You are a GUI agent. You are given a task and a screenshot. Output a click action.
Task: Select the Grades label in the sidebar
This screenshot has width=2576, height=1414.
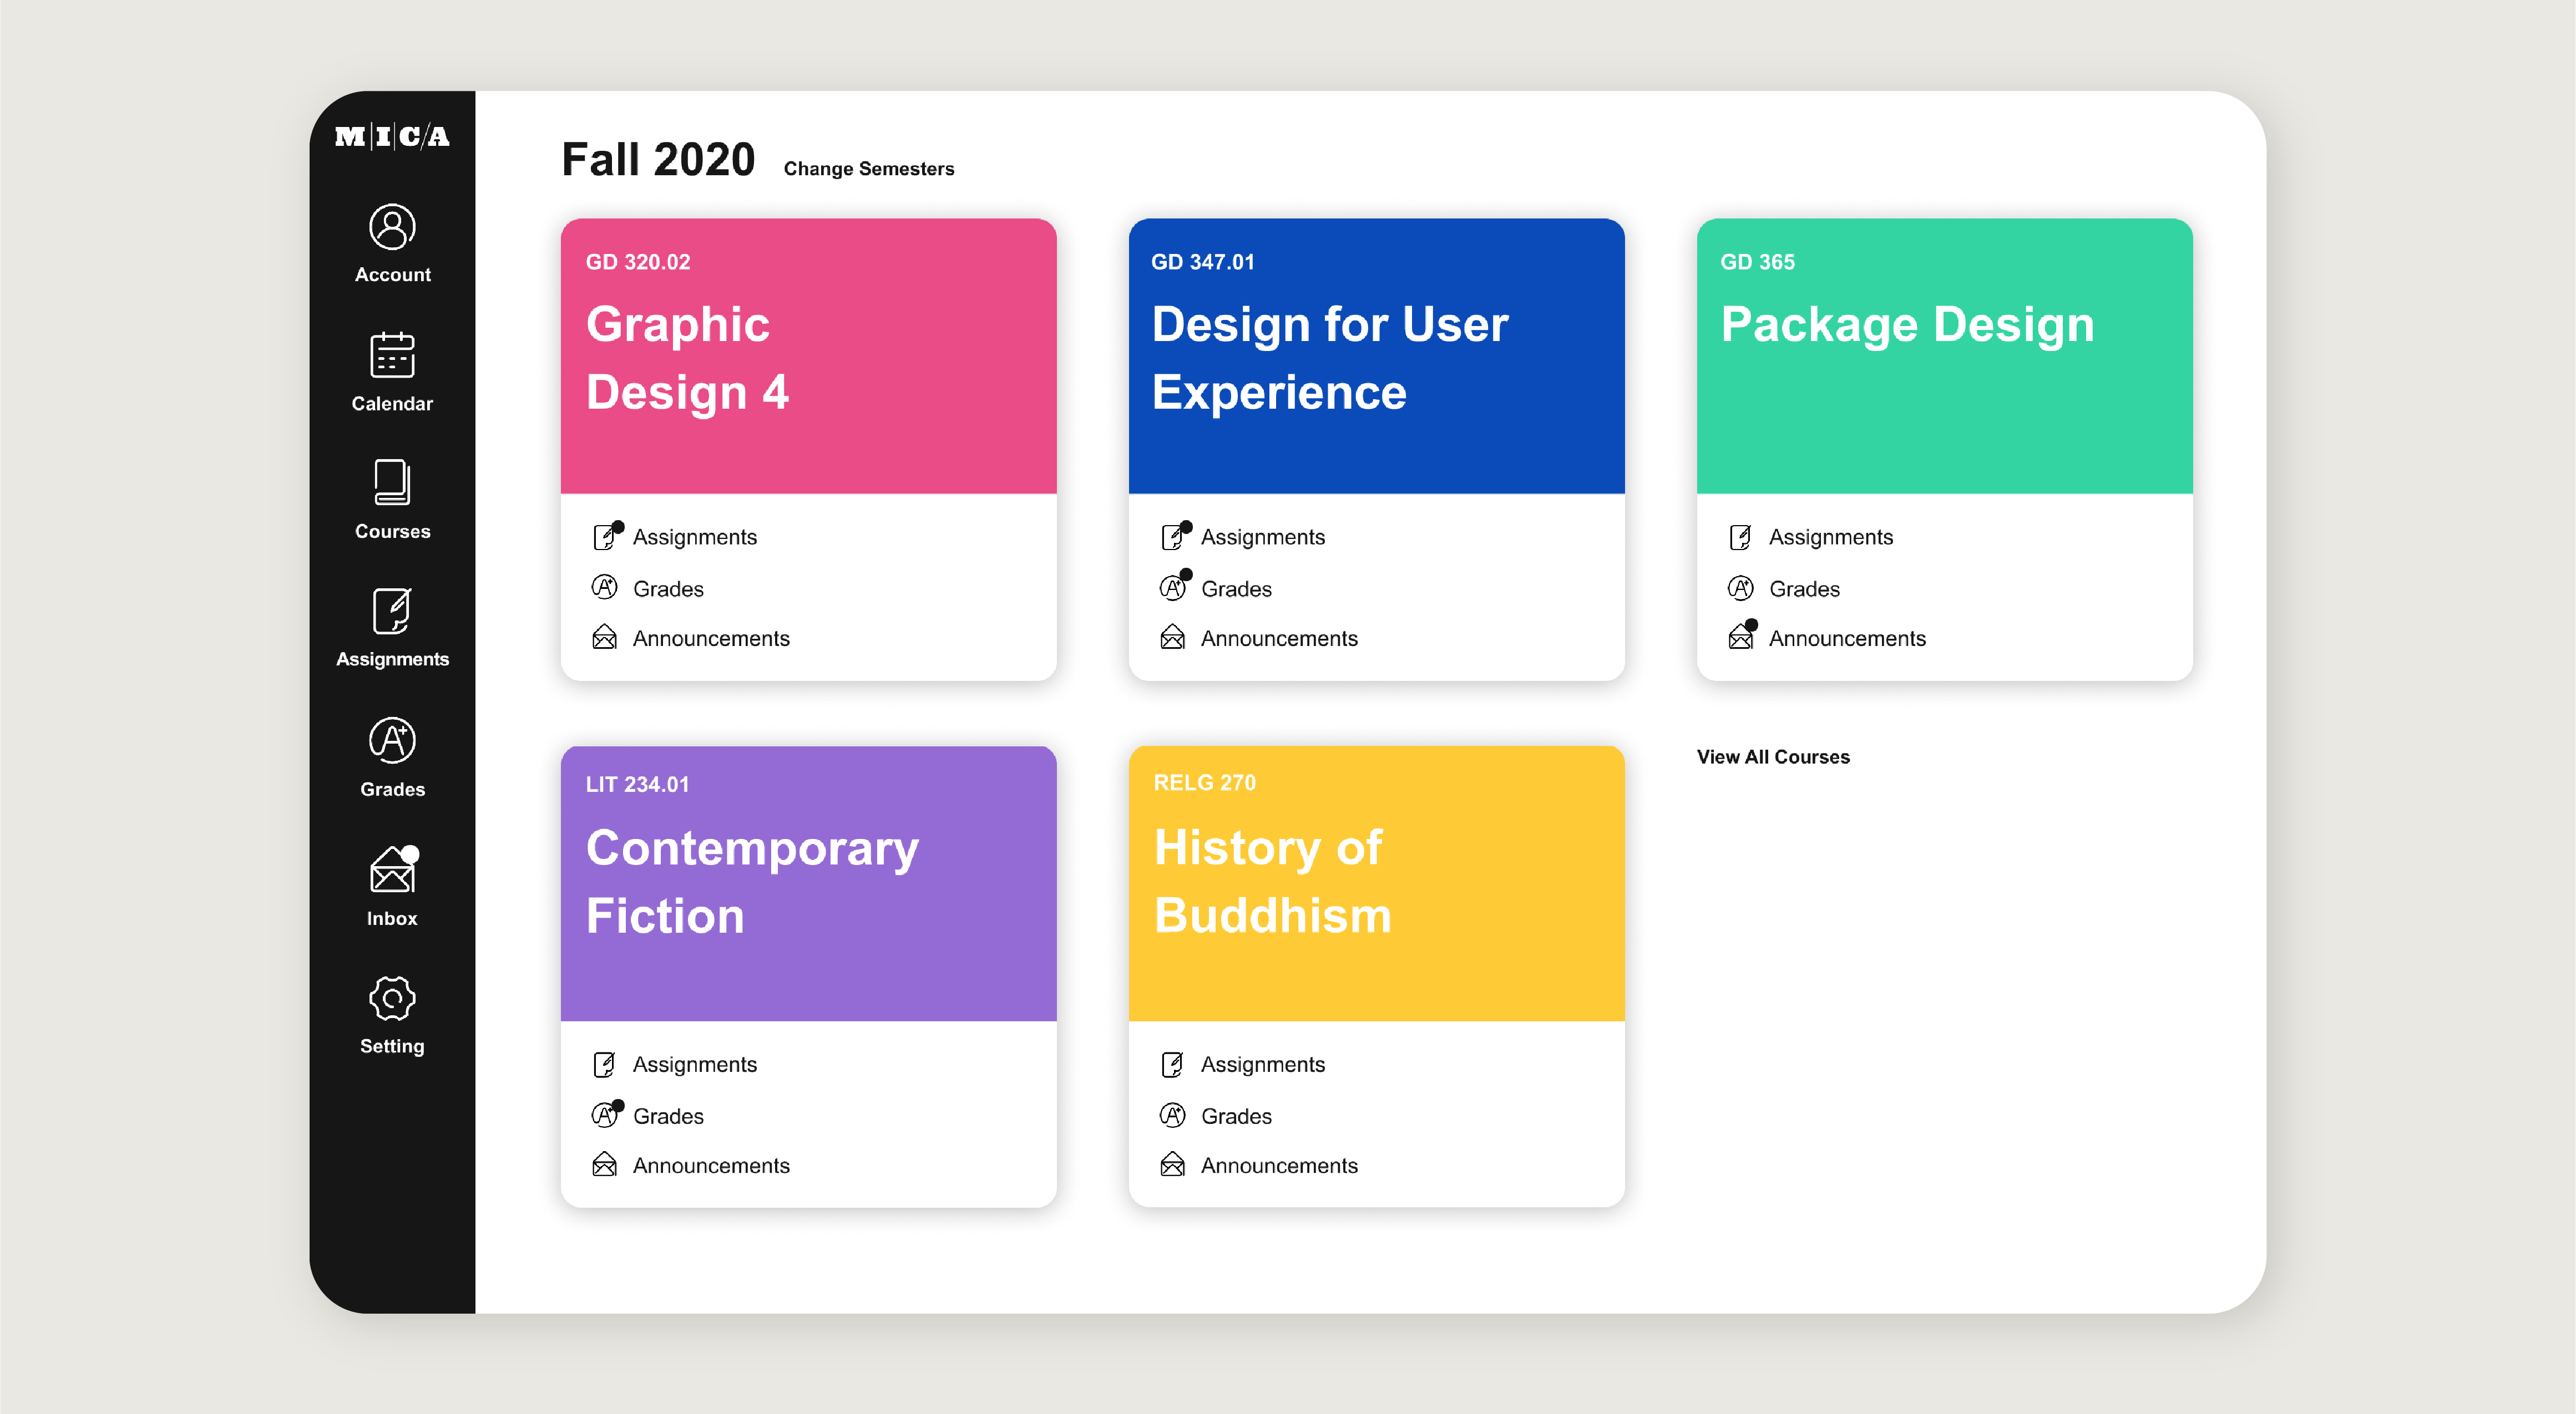[x=392, y=790]
